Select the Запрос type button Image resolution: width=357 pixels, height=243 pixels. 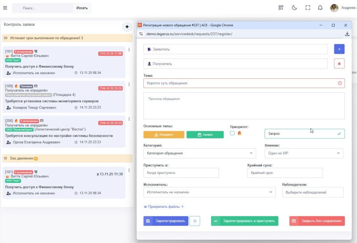click(x=205, y=134)
